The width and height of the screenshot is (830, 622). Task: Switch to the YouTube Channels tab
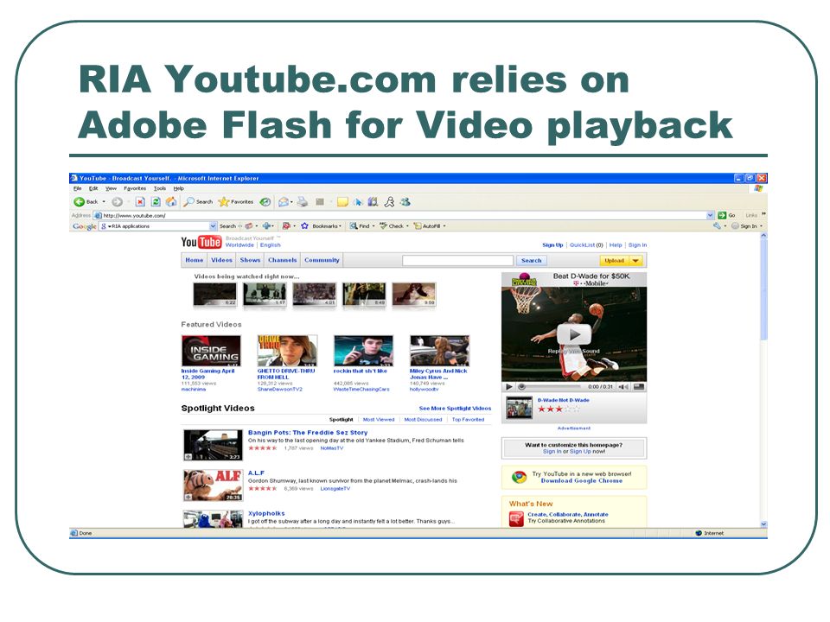click(x=282, y=260)
